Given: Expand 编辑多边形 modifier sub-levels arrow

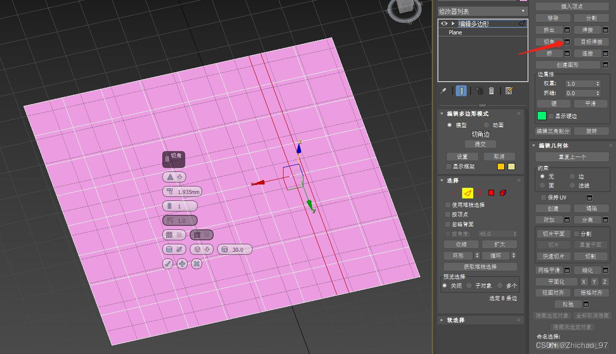Looking at the screenshot, I should (x=453, y=23).
